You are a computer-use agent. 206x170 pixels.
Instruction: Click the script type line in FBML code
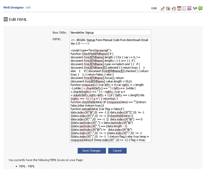point(91,50)
